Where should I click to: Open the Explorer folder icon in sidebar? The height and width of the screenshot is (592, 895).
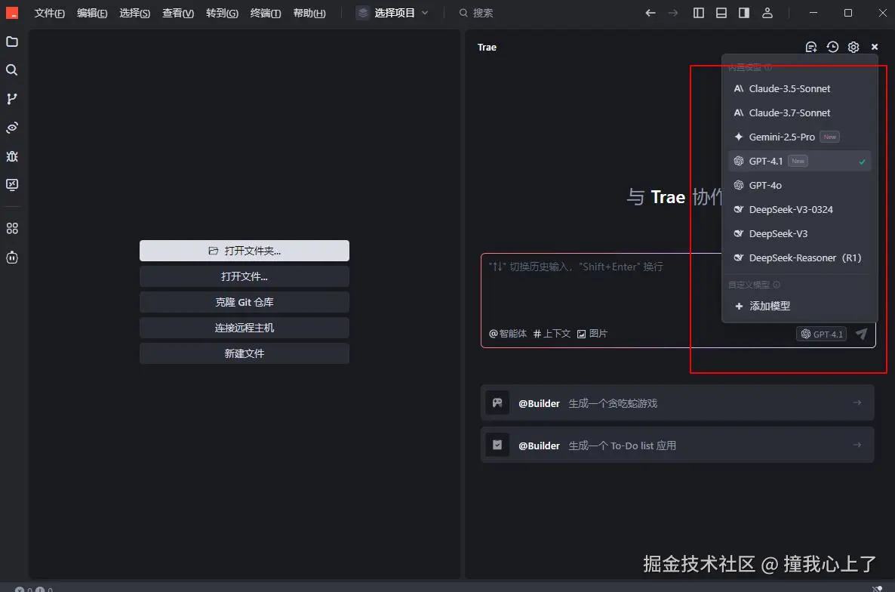(12, 42)
